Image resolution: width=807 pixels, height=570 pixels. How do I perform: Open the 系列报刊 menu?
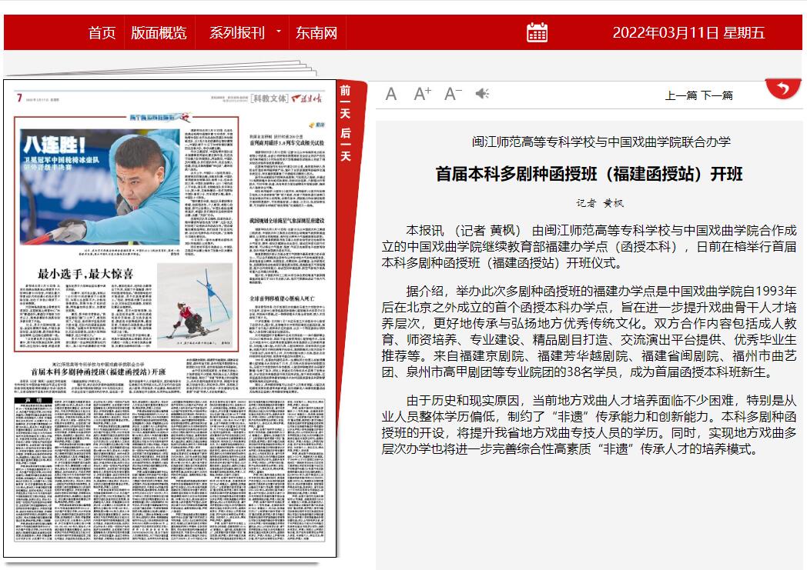tap(237, 33)
